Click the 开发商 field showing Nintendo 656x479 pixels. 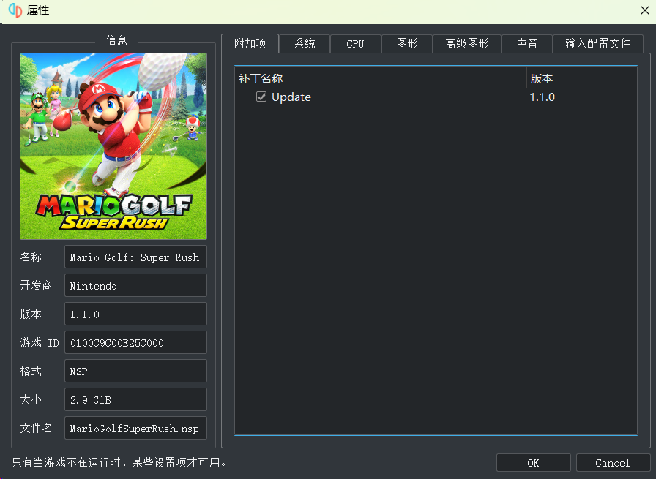point(135,286)
